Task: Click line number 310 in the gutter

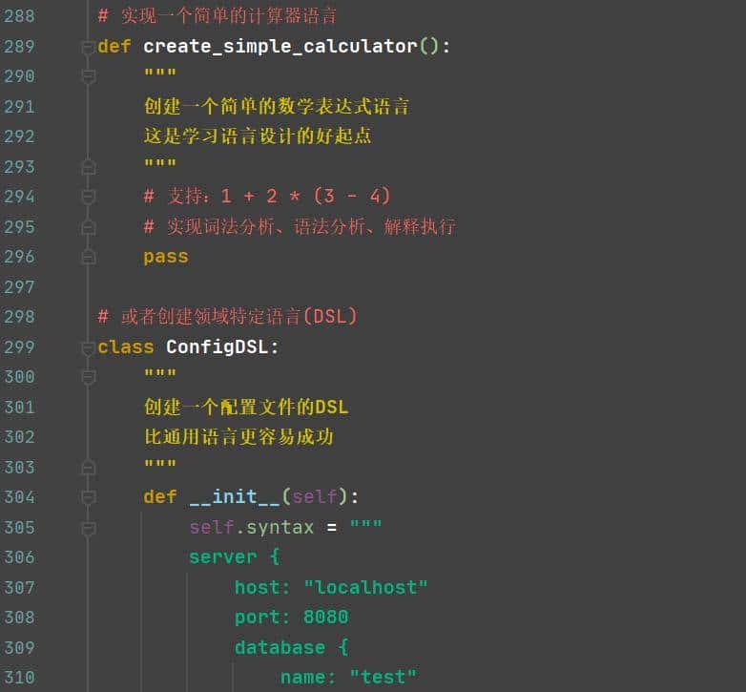Action: [19, 678]
